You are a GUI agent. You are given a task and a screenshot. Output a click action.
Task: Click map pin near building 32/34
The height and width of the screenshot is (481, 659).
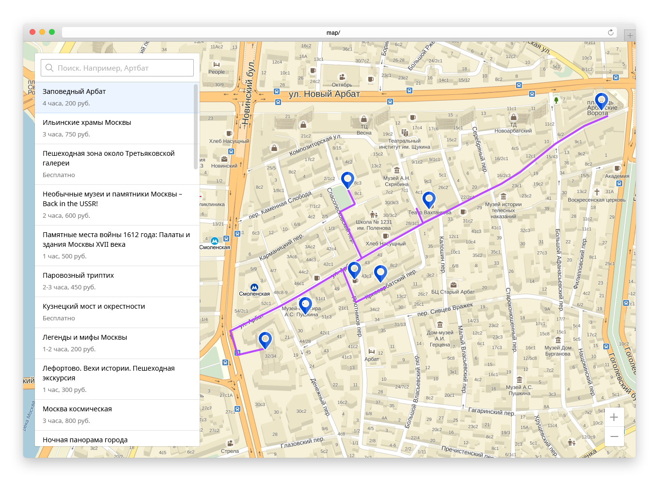click(265, 341)
